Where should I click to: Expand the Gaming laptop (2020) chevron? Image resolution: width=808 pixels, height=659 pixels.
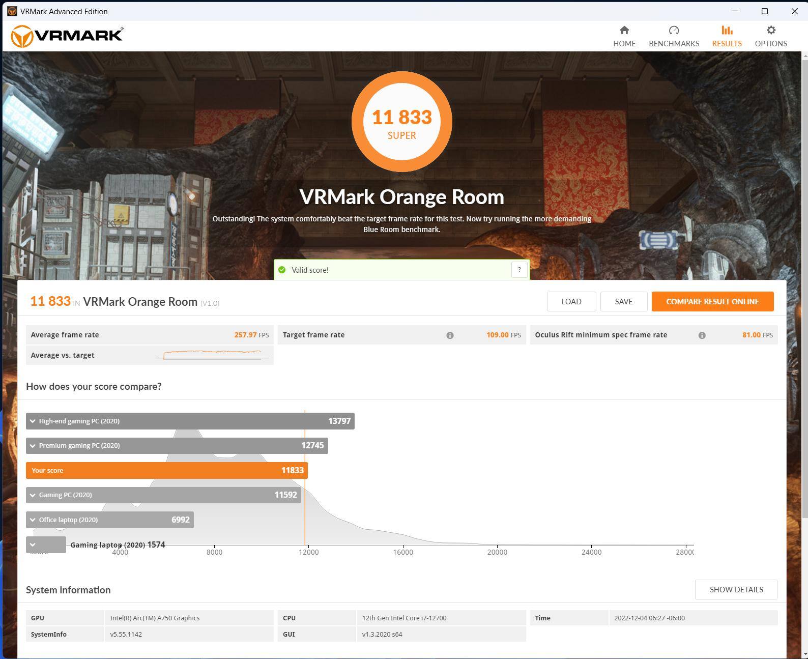point(33,545)
